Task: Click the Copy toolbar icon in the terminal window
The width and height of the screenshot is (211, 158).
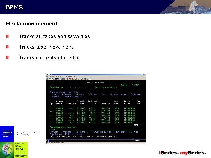Action: 50,79
